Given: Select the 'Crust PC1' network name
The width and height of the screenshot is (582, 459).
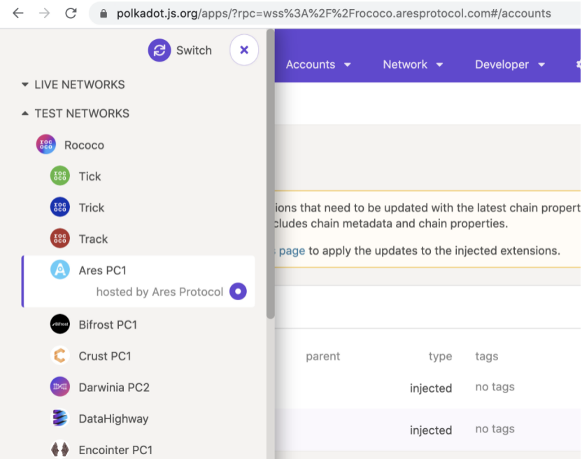Looking at the screenshot, I should pos(105,355).
